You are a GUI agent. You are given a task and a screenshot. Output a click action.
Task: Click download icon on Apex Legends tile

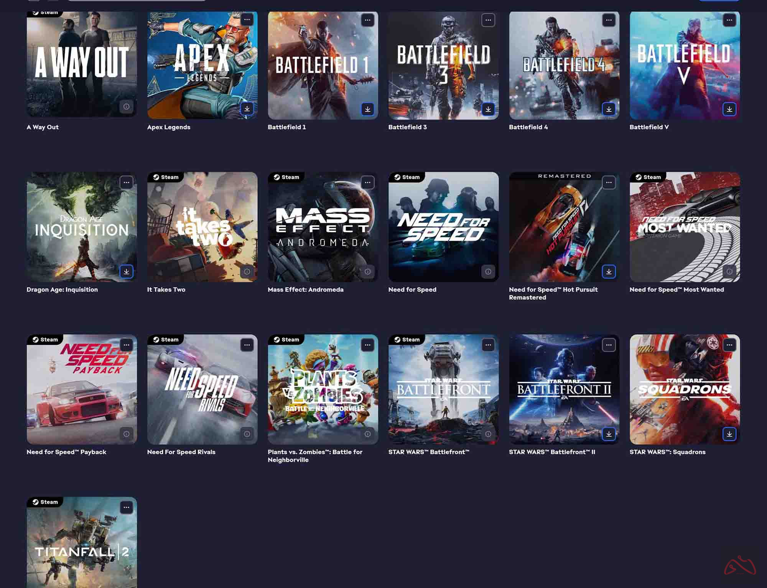point(247,109)
